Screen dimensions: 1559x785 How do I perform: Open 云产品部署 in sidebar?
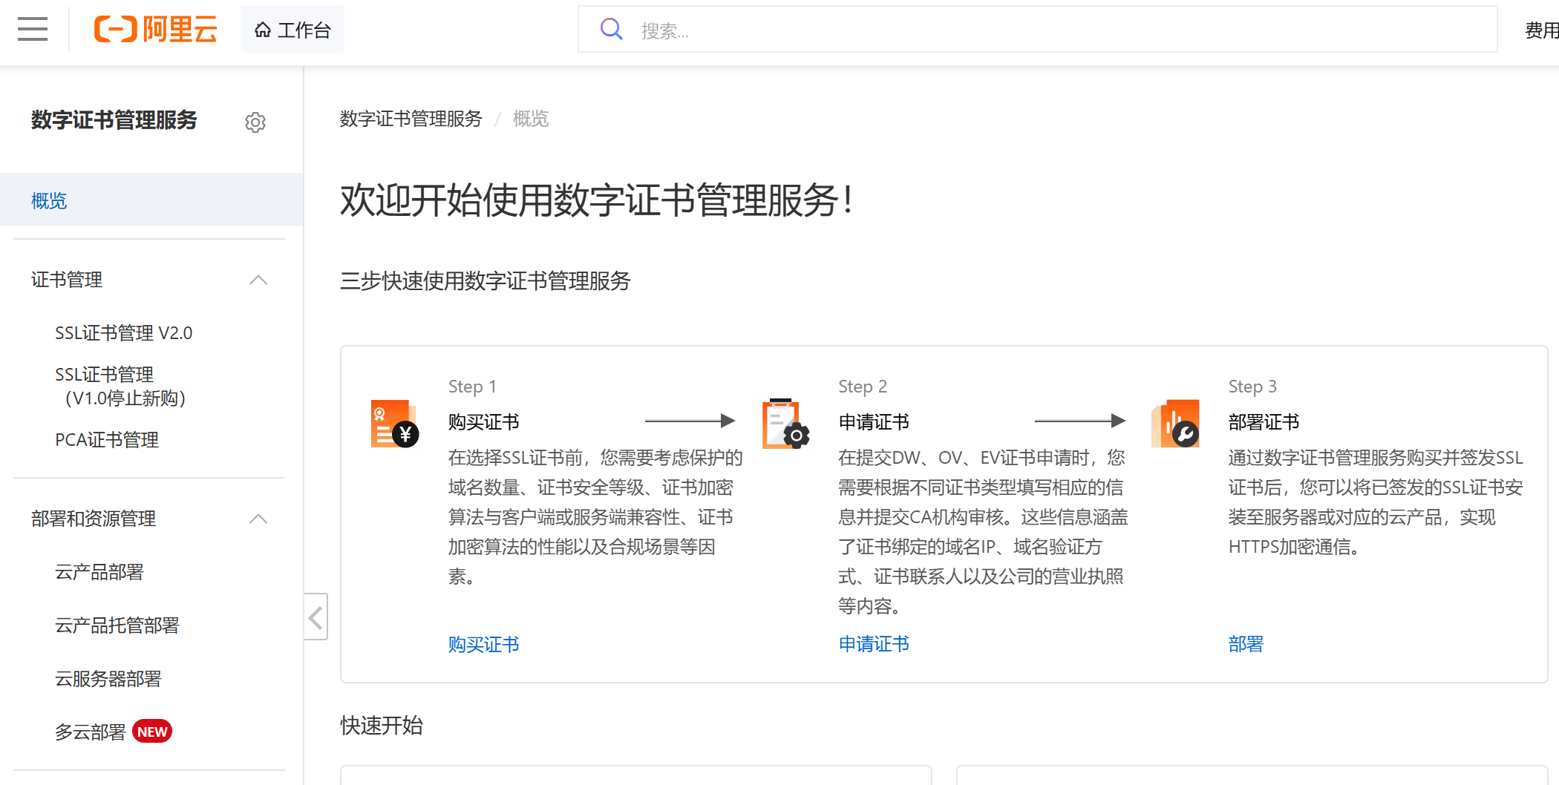coord(99,572)
